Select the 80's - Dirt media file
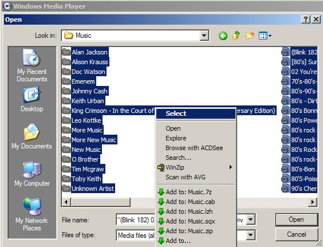 click(300, 101)
